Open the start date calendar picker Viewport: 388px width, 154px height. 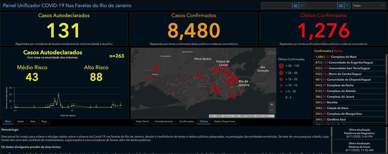[x=295, y=5]
